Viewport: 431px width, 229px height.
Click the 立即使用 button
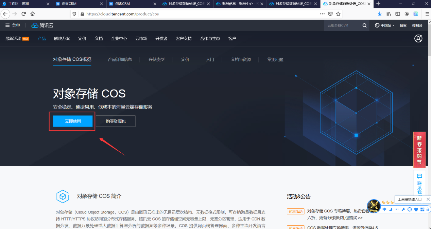pyautogui.click(x=73, y=121)
